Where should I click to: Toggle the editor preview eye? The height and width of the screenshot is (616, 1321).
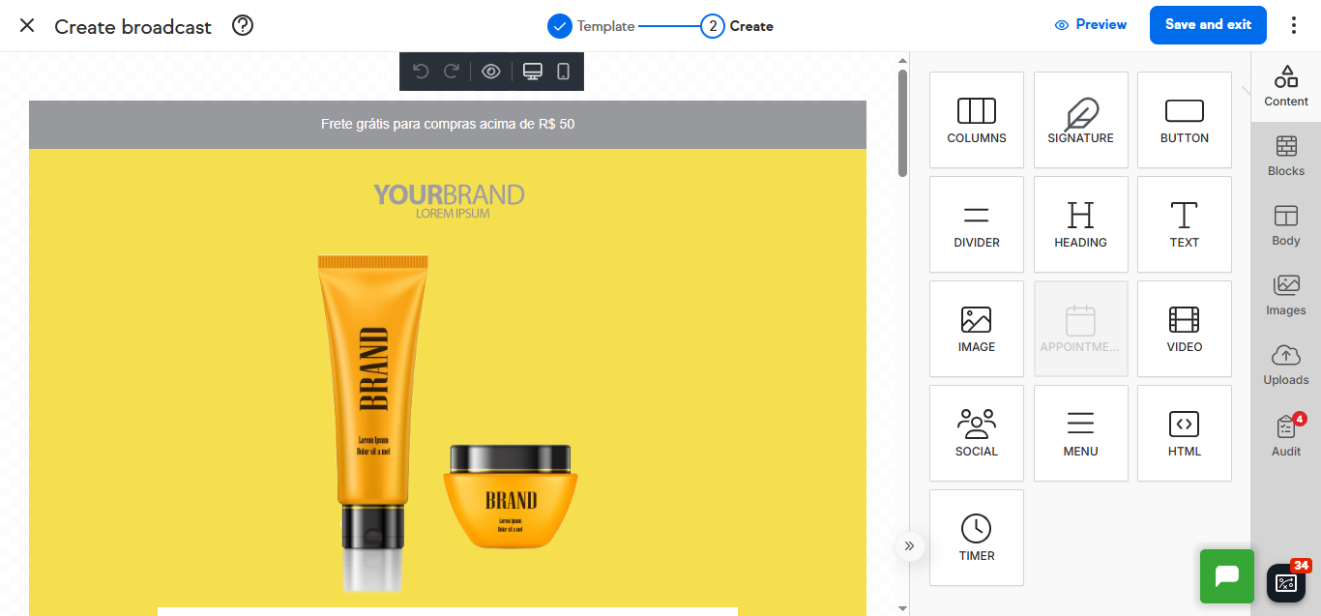tap(491, 71)
